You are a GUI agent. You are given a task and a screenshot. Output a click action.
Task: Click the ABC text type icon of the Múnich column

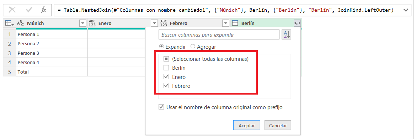pyautogui.click(x=20, y=23)
